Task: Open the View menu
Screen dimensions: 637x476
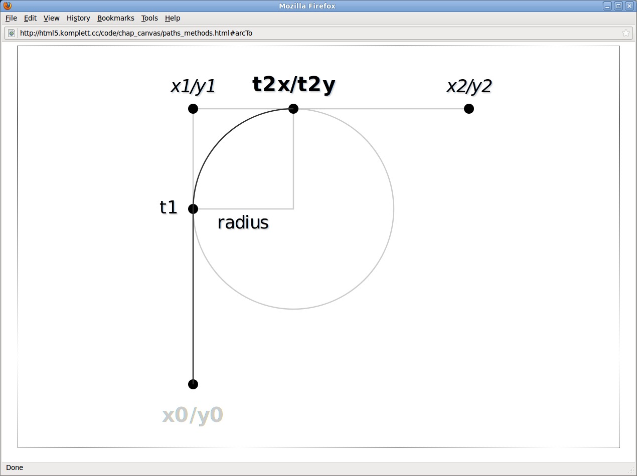Action: 51,18
